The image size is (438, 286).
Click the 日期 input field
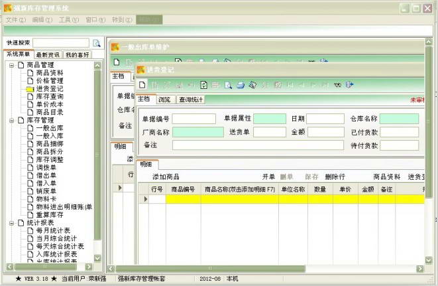tap(325, 119)
